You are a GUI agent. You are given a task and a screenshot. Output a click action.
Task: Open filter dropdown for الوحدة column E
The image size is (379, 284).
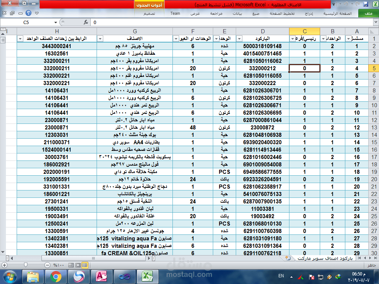coord(216,38)
